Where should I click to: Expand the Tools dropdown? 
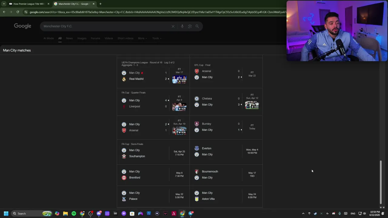tap(157, 38)
